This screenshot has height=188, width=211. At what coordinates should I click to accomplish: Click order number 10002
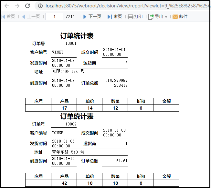[x=71, y=124]
